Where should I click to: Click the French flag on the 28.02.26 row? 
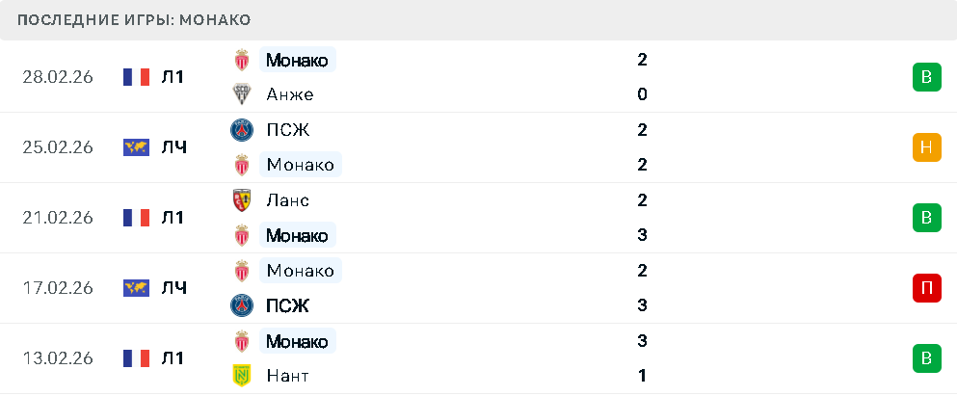click(136, 77)
